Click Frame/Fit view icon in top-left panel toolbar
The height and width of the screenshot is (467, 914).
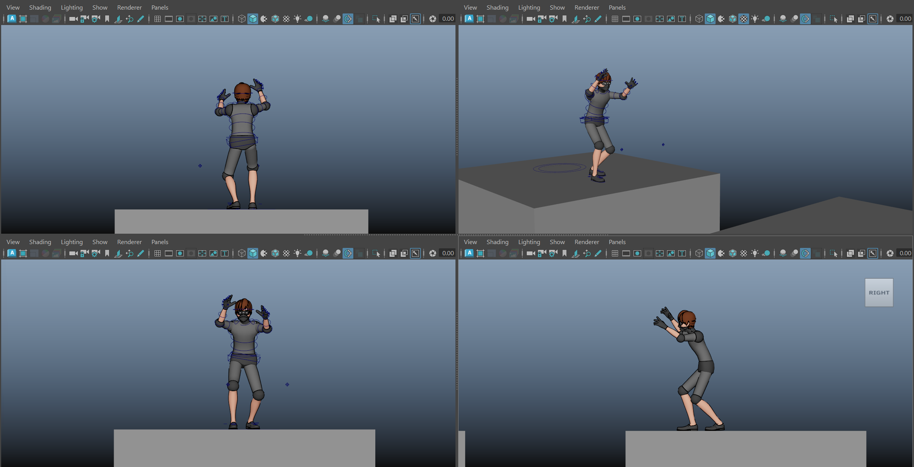pos(23,19)
